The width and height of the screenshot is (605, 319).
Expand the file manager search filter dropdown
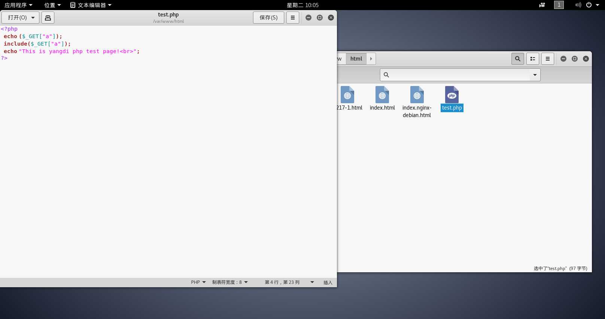535,75
